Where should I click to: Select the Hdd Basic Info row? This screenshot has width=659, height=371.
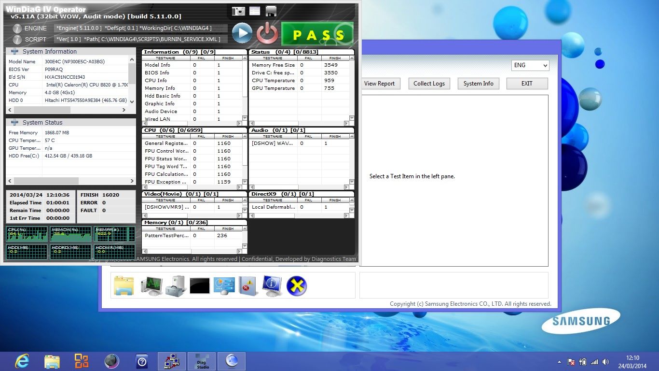pyautogui.click(x=192, y=96)
